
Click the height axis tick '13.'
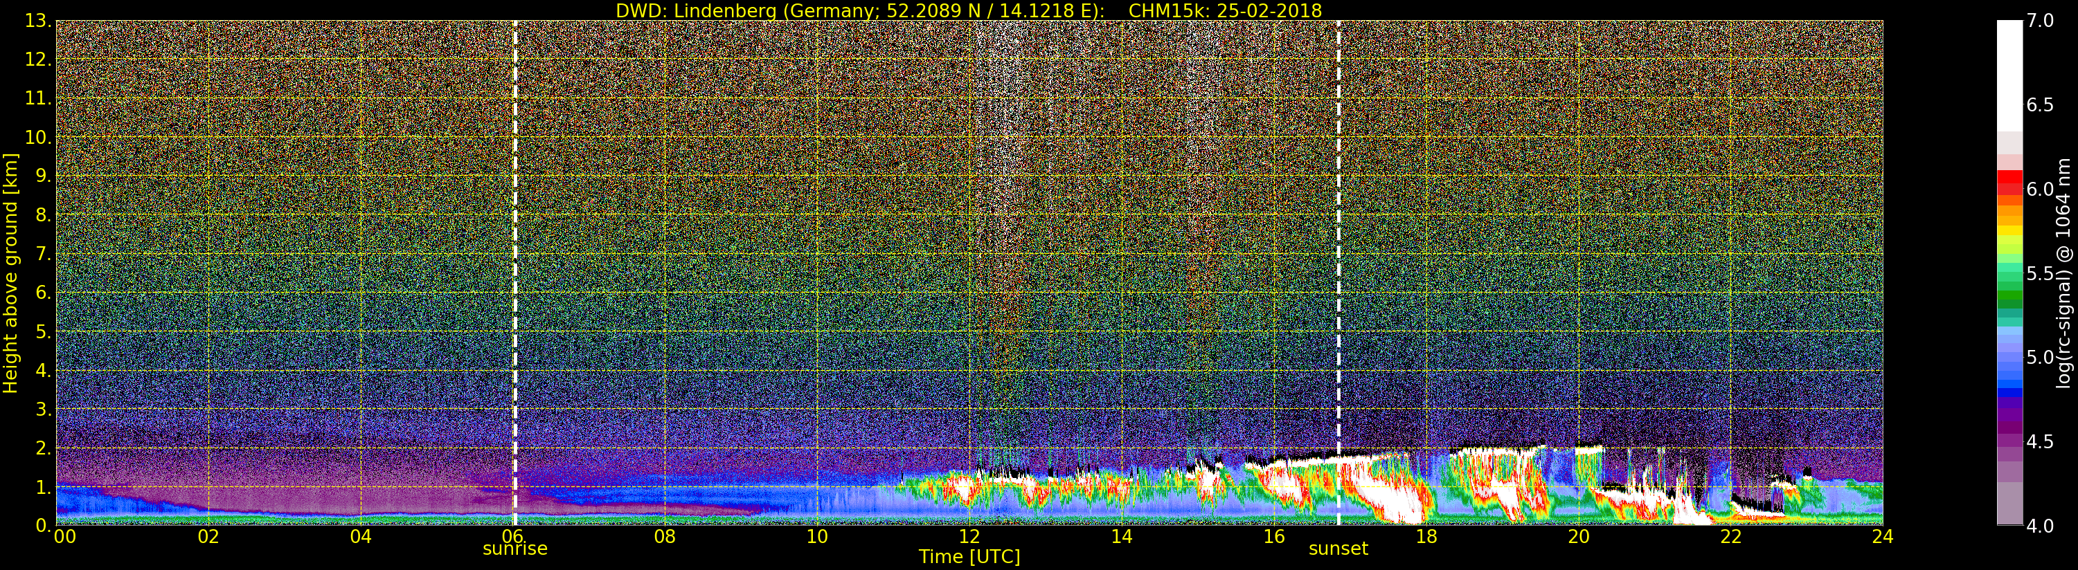point(39,21)
